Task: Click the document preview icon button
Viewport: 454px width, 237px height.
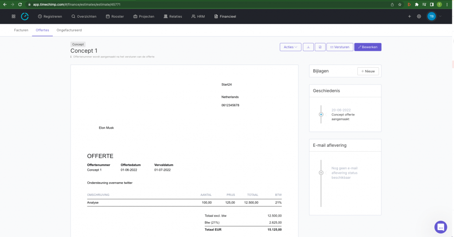Action: 320,47
